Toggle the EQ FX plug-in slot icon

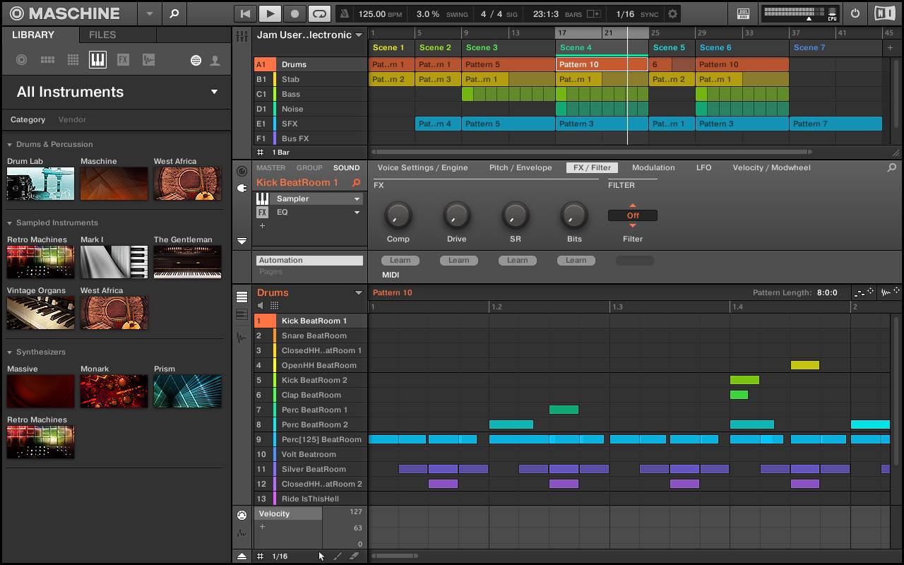pos(262,212)
